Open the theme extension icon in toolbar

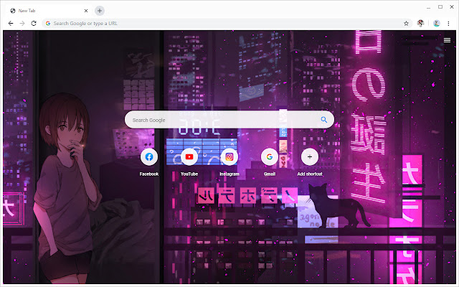(x=421, y=23)
